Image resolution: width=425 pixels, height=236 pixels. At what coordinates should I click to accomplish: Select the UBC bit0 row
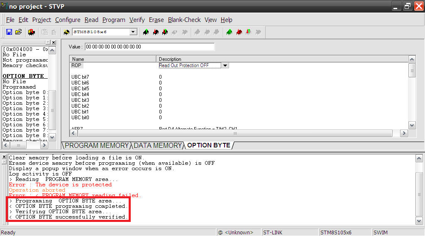coord(80,118)
